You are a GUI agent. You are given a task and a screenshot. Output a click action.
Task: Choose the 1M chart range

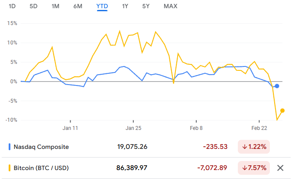[55, 6]
